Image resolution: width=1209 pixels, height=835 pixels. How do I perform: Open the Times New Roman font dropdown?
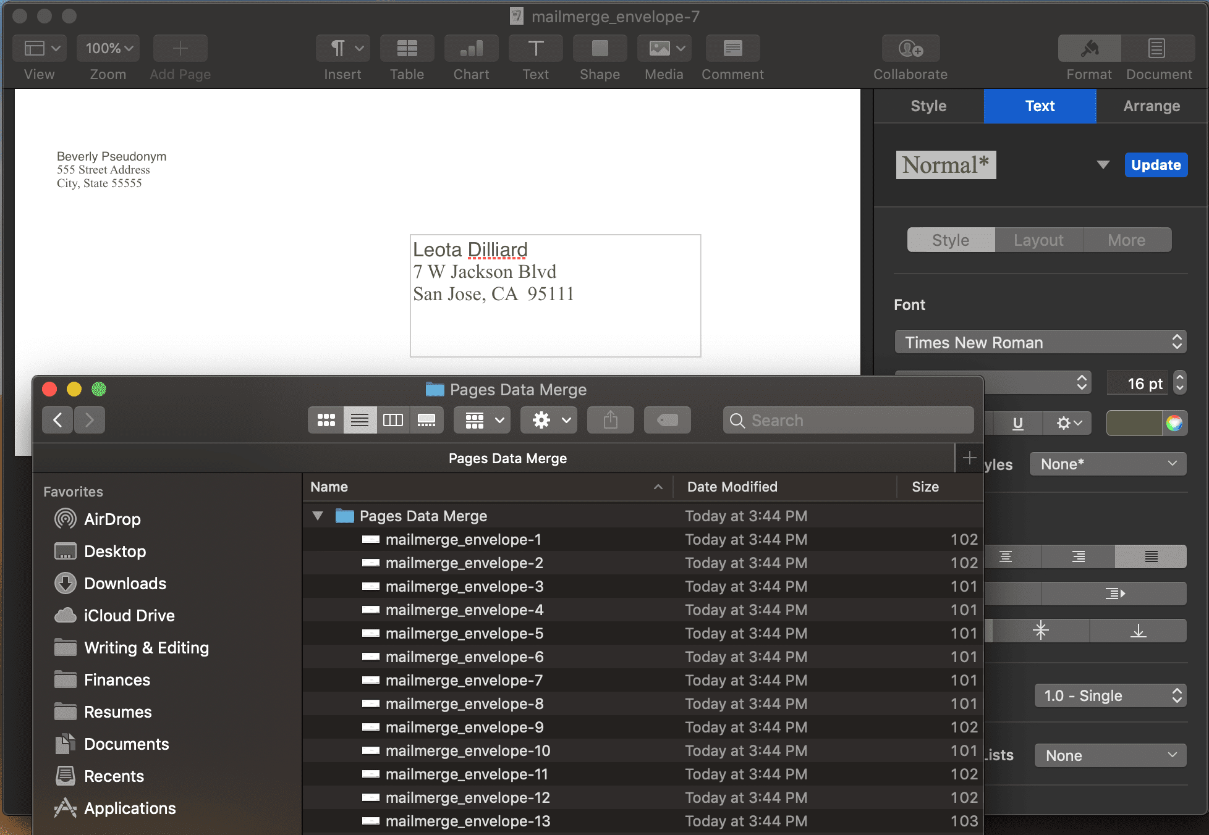(x=1040, y=342)
